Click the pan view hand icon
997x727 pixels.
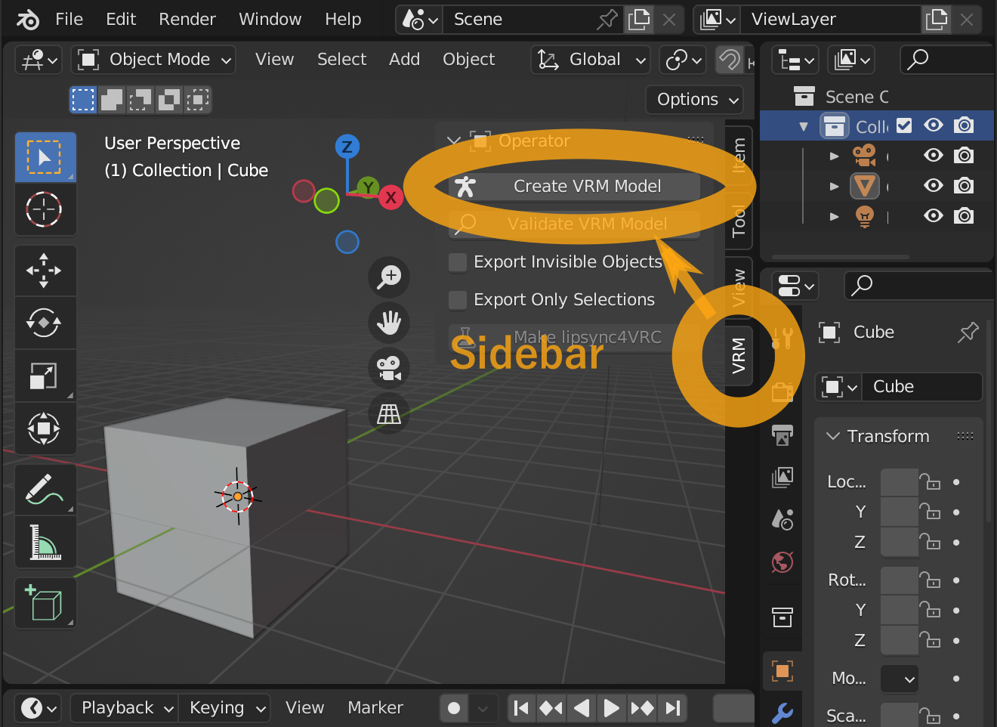389,323
